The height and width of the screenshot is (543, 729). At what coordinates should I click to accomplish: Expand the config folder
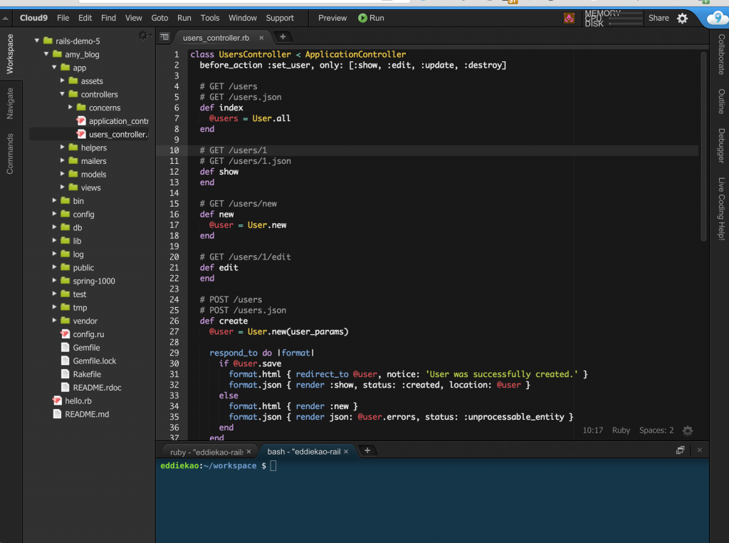[x=55, y=214]
